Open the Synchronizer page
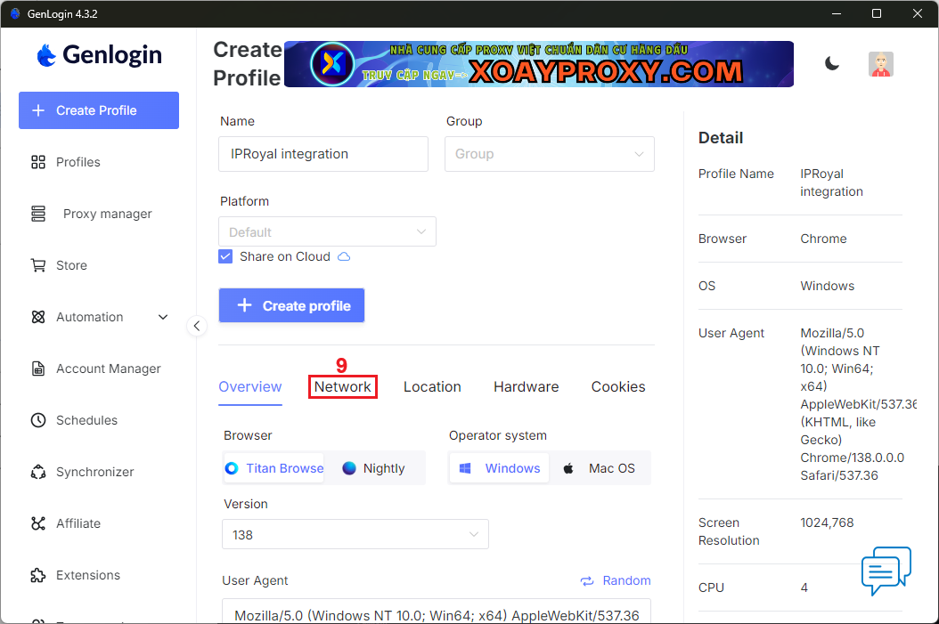The height and width of the screenshot is (624, 939). pyautogui.click(x=94, y=472)
